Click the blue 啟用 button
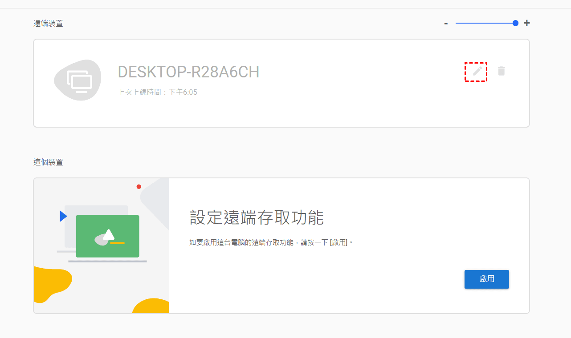Viewport: 571px width, 338px height. (x=486, y=279)
